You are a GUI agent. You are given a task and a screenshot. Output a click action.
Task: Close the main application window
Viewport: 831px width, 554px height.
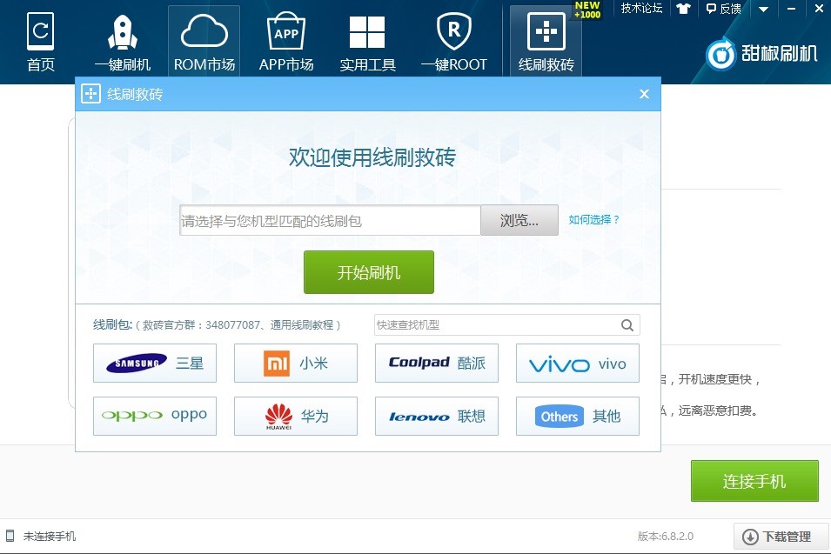[x=819, y=9]
